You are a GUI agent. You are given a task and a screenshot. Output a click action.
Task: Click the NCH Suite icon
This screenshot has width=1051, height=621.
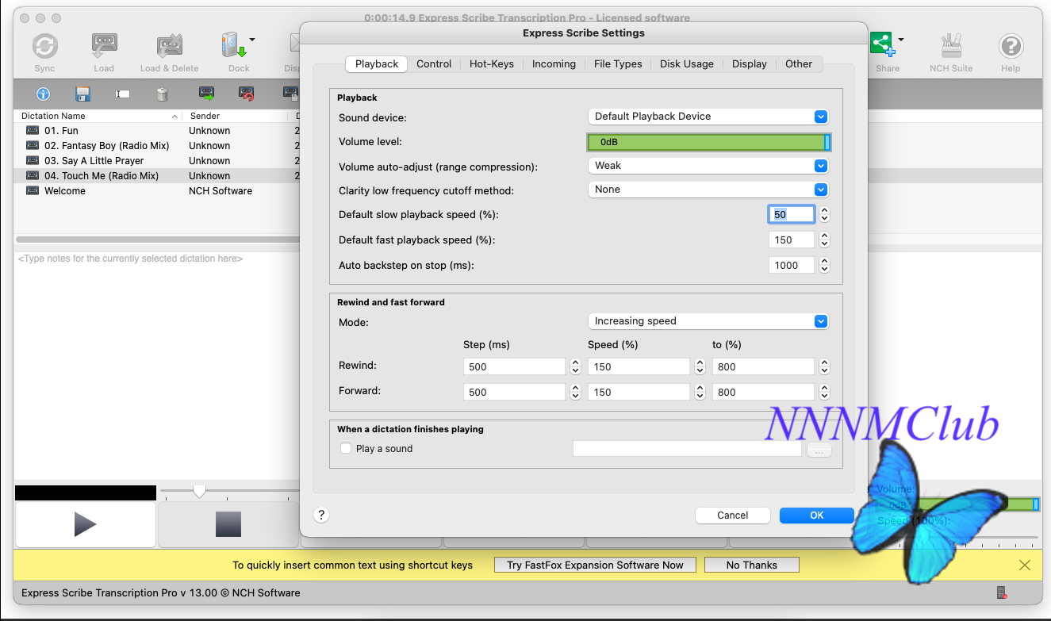950,48
